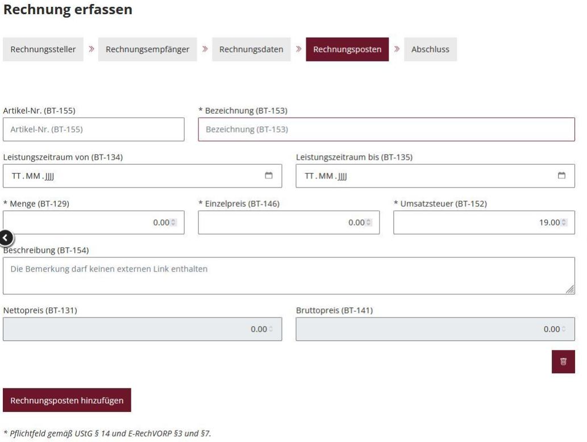Grab the Beschreibung textarea resize handle
Screen dimensions: 587x442
tap(570, 290)
